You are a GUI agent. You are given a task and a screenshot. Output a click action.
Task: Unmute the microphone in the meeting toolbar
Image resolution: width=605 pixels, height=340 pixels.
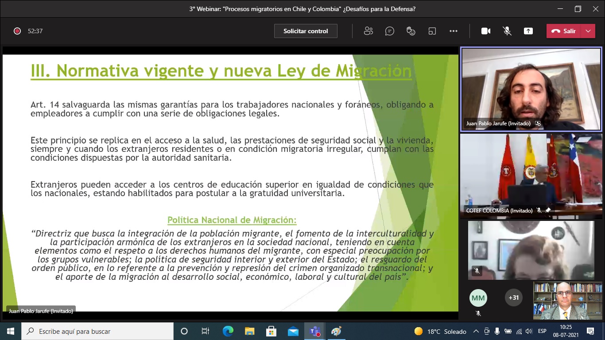[x=507, y=31]
